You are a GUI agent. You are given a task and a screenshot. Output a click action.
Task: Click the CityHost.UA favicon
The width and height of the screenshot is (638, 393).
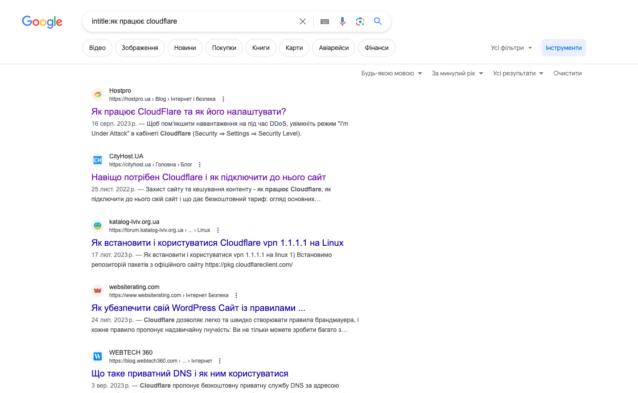point(98,160)
